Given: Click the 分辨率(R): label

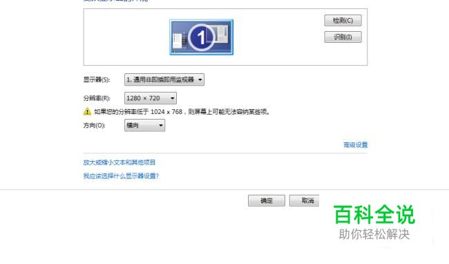Looking at the screenshot, I should [x=97, y=98].
